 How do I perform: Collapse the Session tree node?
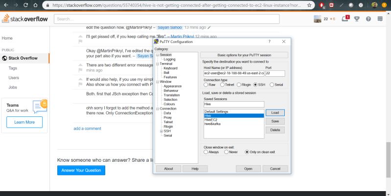point(158,55)
